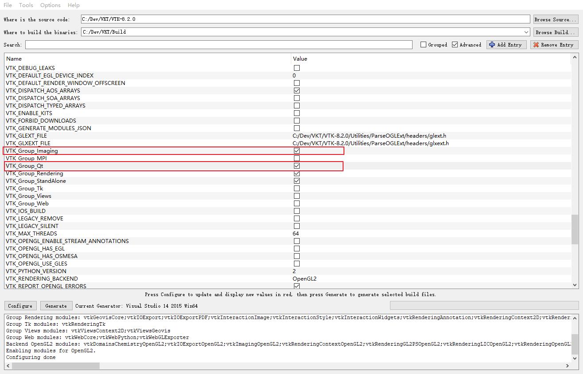Click the Browse Source button
Image resolution: width=583 pixels, height=374 pixels.
pyautogui.click(x=556, y=19)
